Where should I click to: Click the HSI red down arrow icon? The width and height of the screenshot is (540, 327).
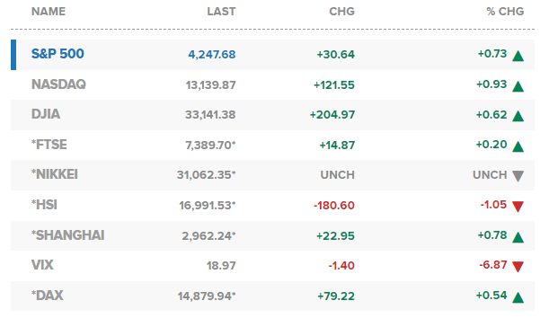(518, 207)
